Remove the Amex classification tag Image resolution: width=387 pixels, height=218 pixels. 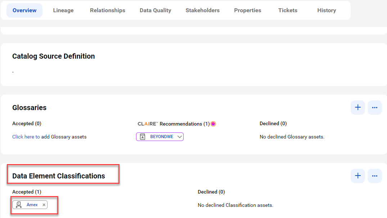44,205
